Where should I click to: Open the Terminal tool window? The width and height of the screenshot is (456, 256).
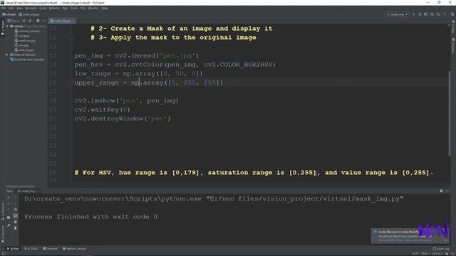tap(50, 248)
